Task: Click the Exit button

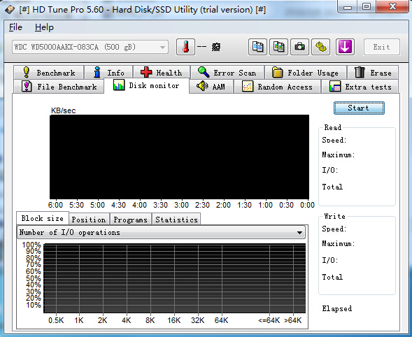Action: 382,47
